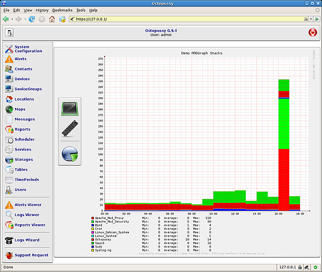Toggle the sidebar menu icon at top-left
Image resolution: width=322 pixels, height=272 pixels.
[9, 33]
